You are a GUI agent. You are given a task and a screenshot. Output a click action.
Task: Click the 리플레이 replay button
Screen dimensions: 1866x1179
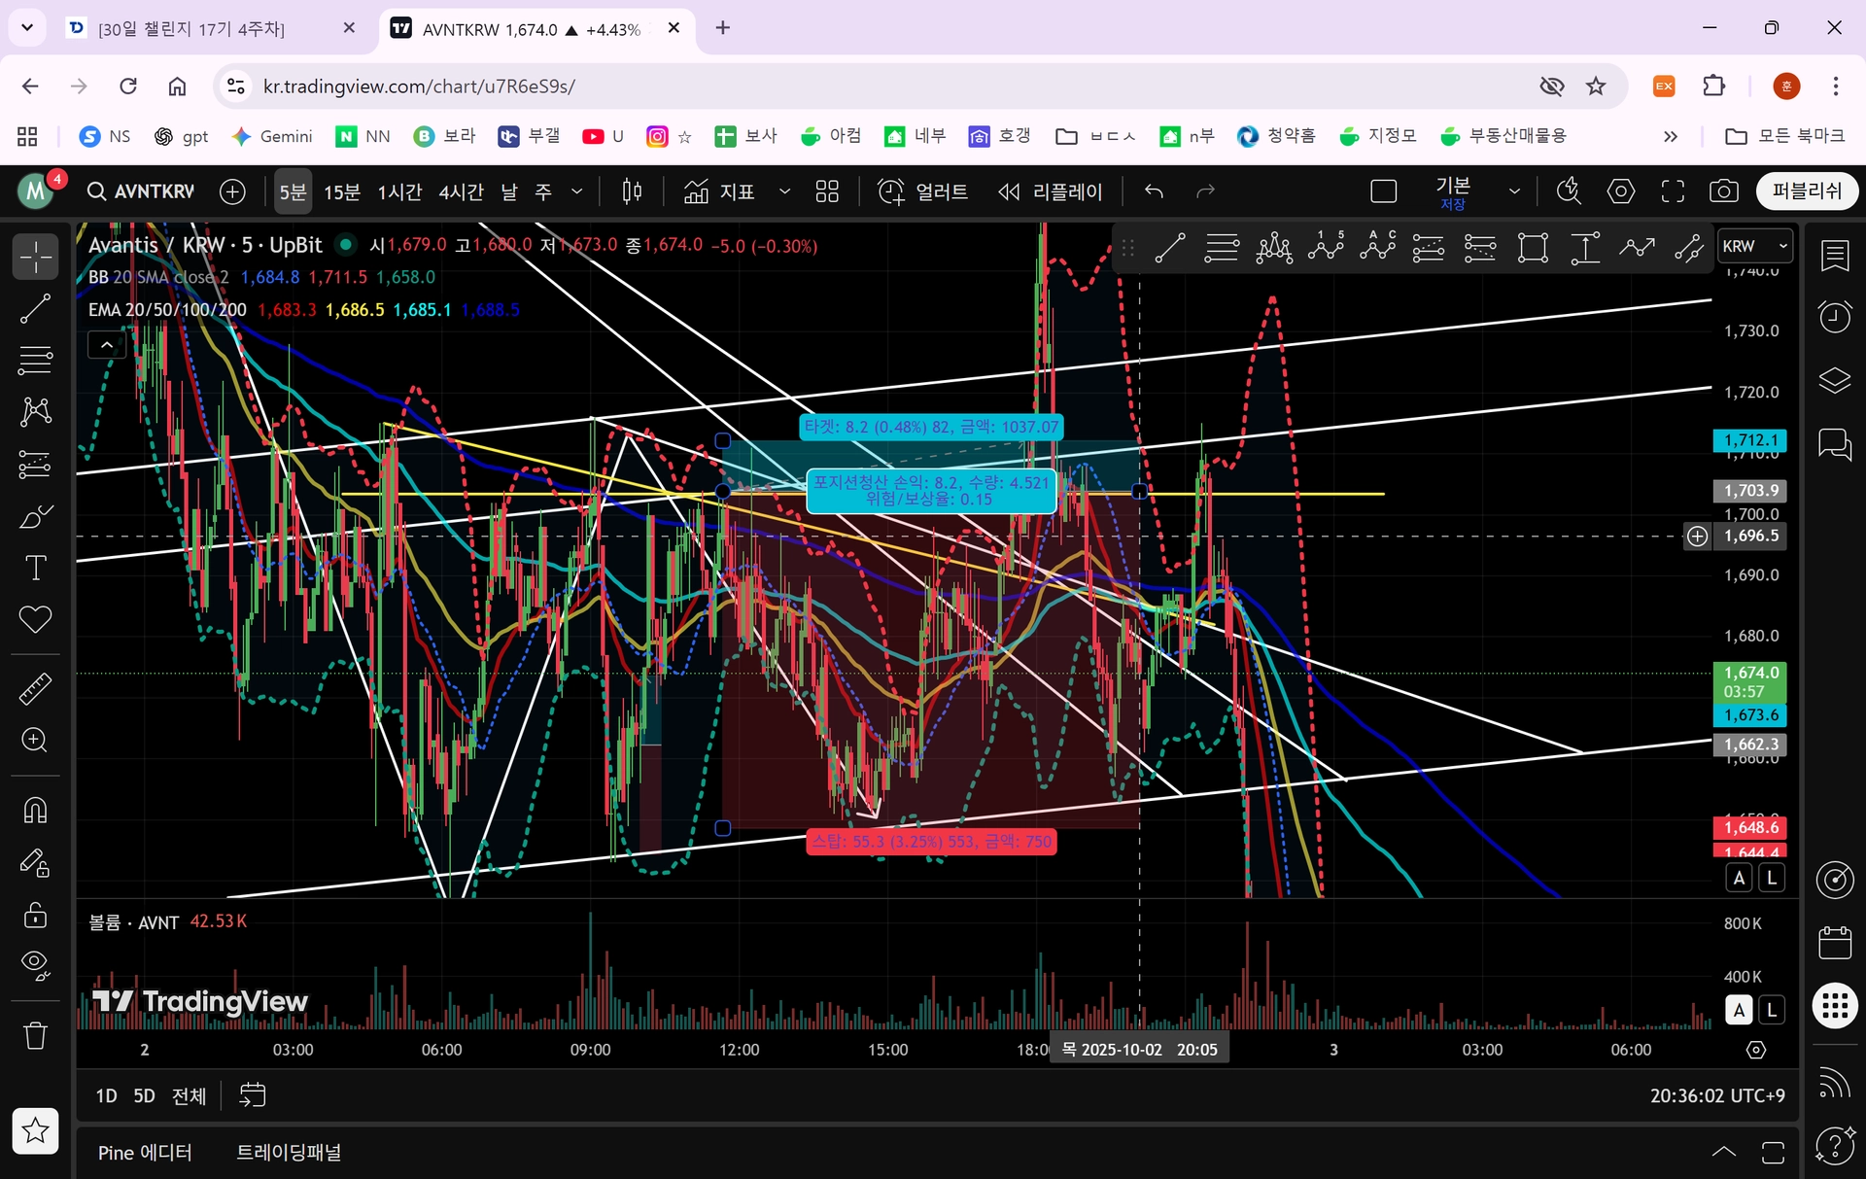coord(1051,191)
